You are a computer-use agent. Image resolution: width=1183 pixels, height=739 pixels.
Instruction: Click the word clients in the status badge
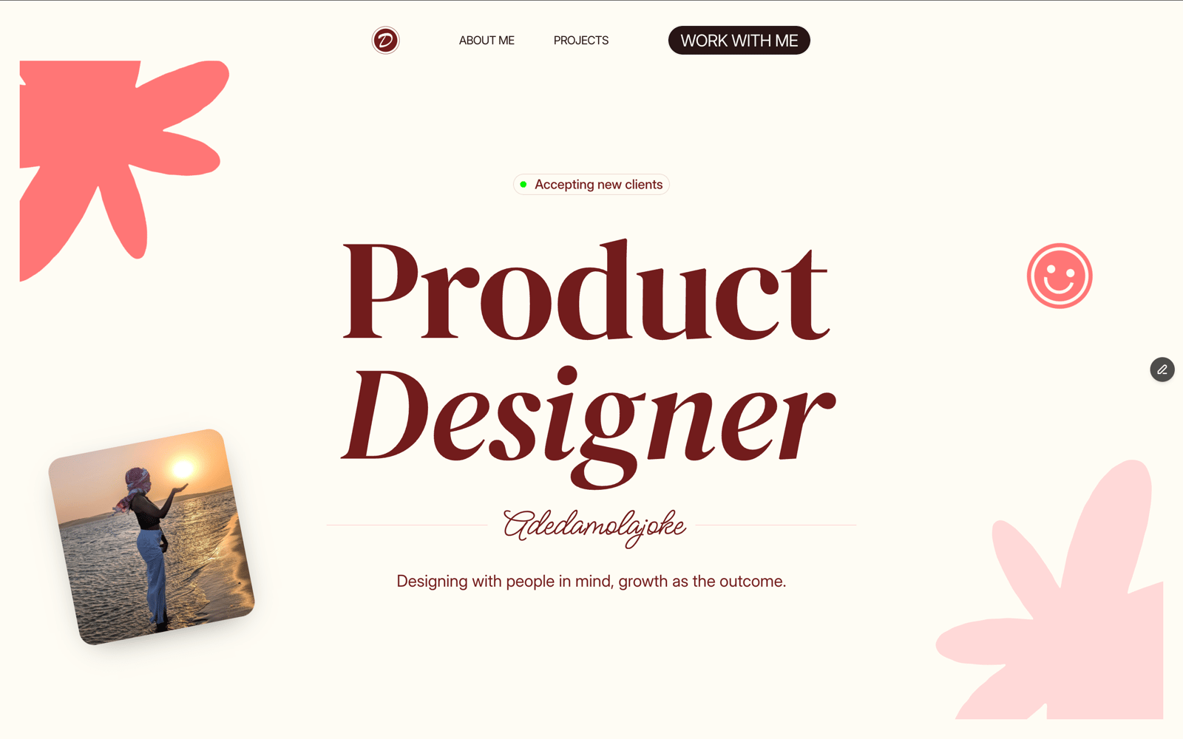tap(644, 184)
